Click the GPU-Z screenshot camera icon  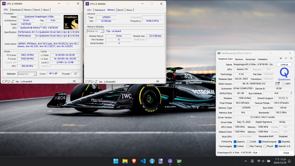click(281, 58)
